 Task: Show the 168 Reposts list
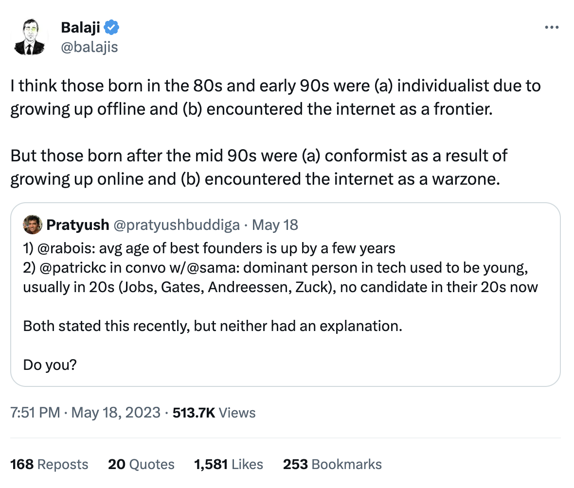tap(49, 464)
